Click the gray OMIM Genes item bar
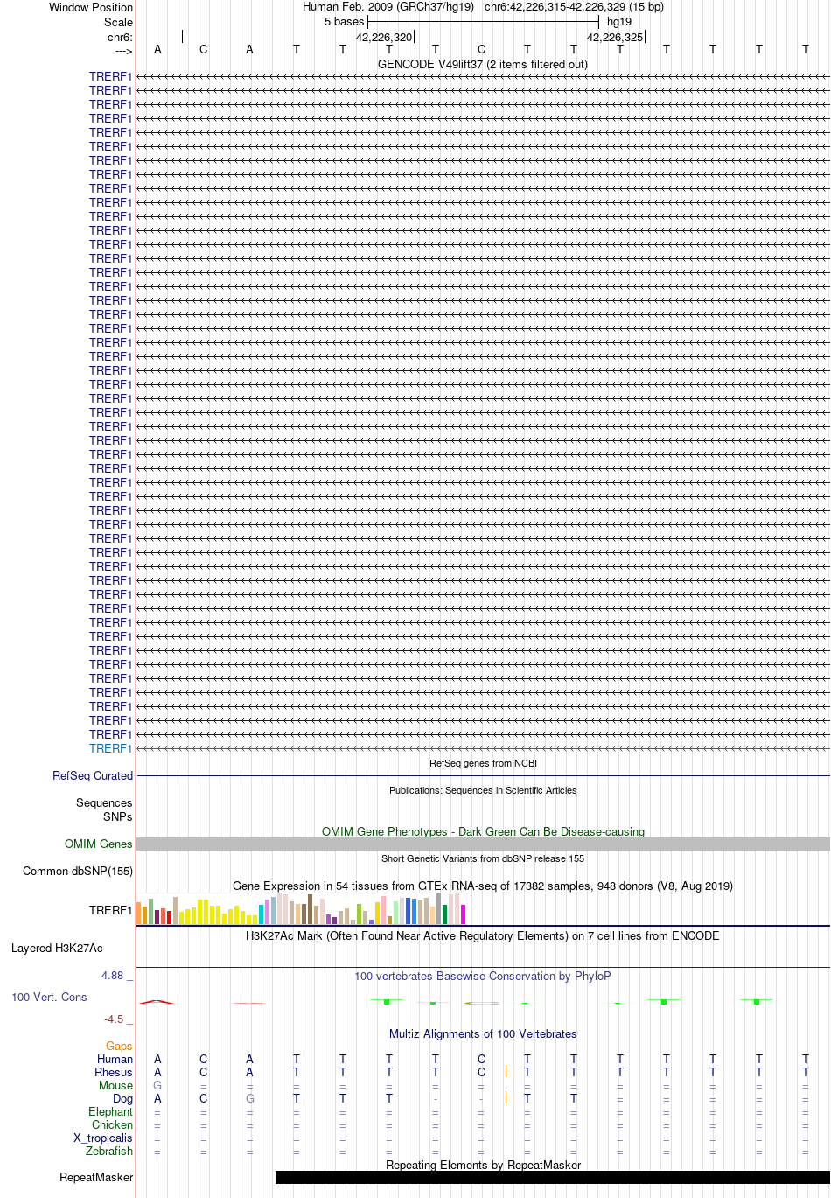The height and width of the screenshot is (1198, 831). pos(483,844)
